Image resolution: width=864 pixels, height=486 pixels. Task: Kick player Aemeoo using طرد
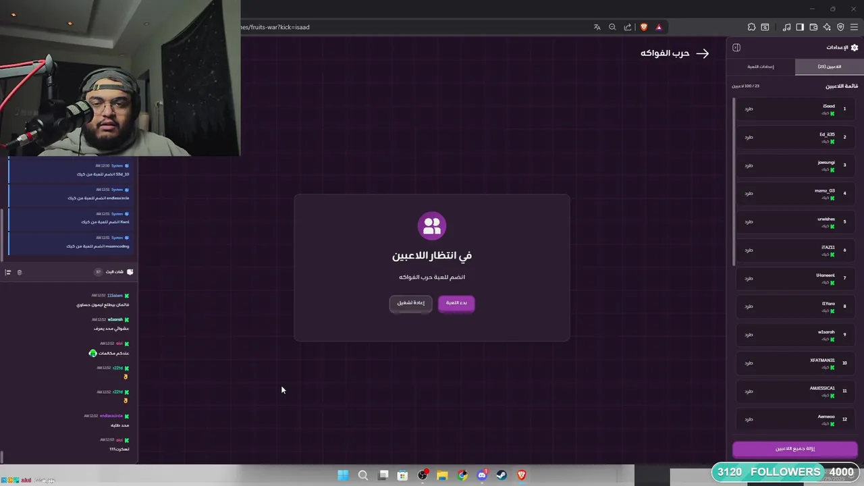coord(749,420)
